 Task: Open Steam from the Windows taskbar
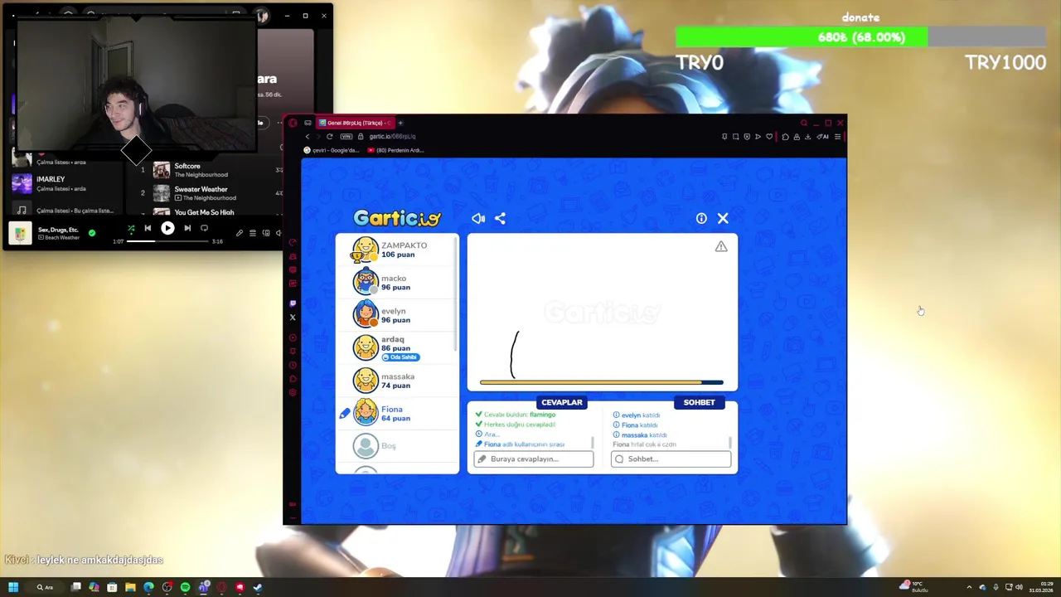coord(258,587)
